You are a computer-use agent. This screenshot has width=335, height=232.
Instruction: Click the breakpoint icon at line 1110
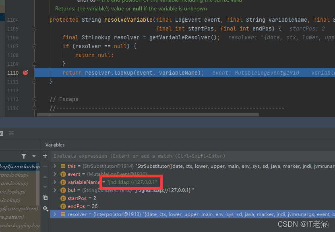25,72
